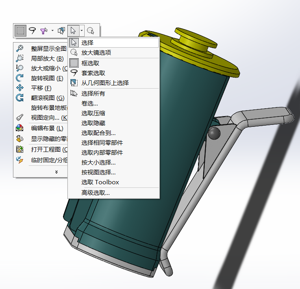Expand the selection filter dropdown arrow
The image size is (300, 289).
pyautogui.click(x=52, y=31)
